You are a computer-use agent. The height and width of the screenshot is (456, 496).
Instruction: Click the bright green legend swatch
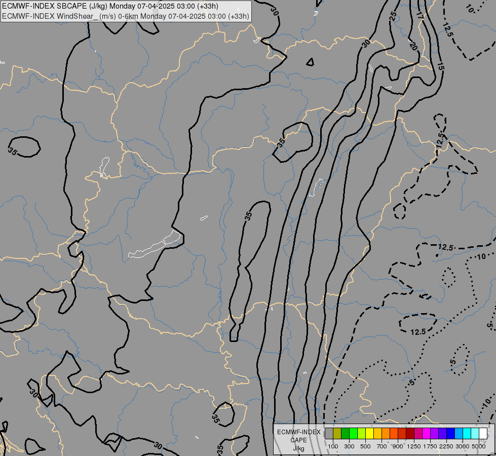353,433
